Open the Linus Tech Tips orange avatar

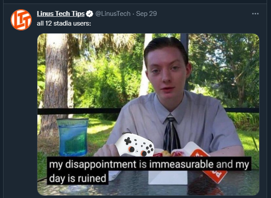point(21,20)
